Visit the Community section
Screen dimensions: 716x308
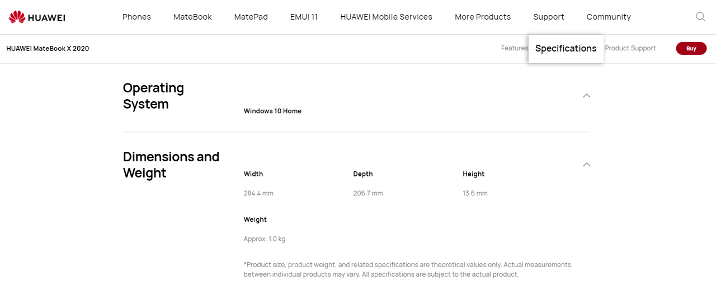608,17
